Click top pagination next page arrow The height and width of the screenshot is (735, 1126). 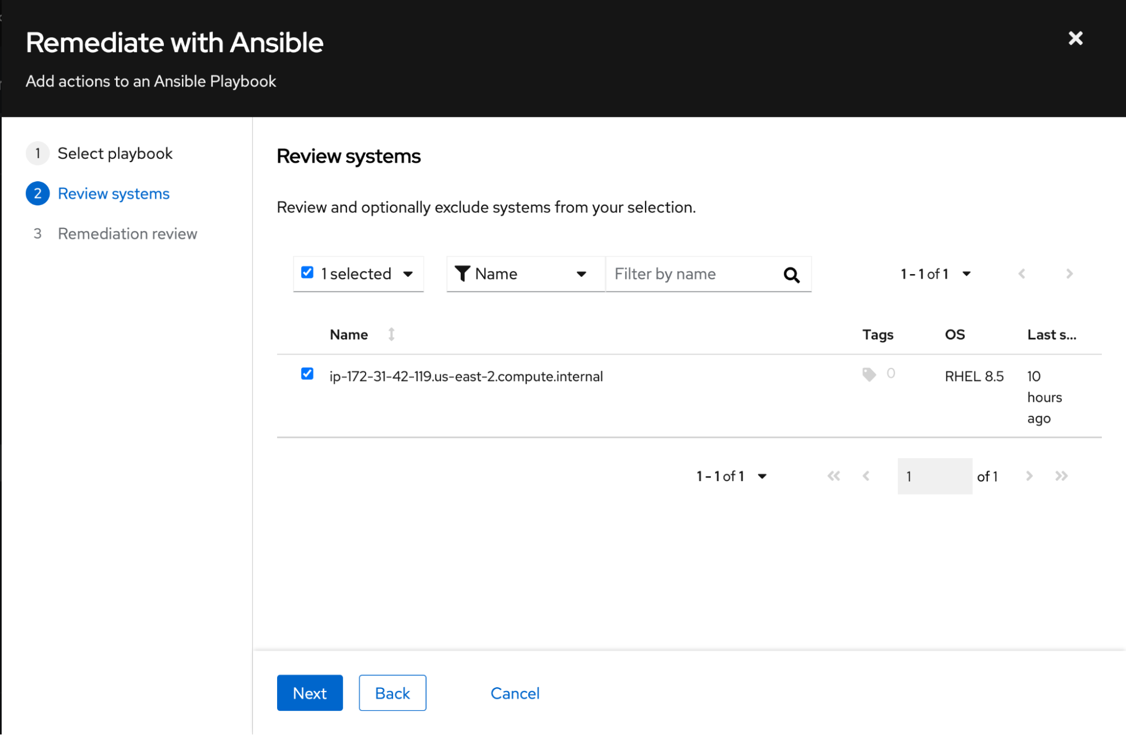click(x=1069, y=274)
